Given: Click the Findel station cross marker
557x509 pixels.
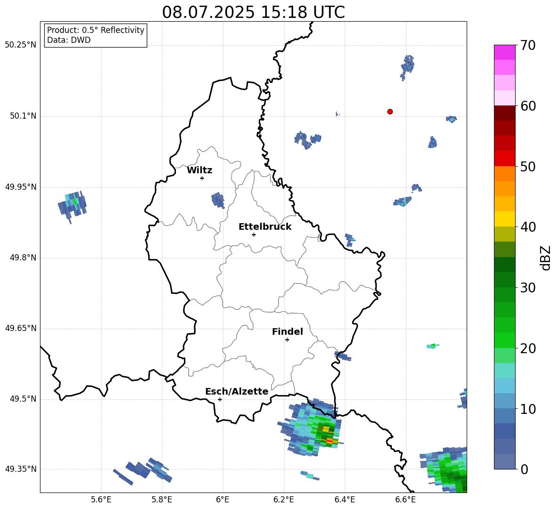Looking at the screenshot, I should click(x=287, y=340).
